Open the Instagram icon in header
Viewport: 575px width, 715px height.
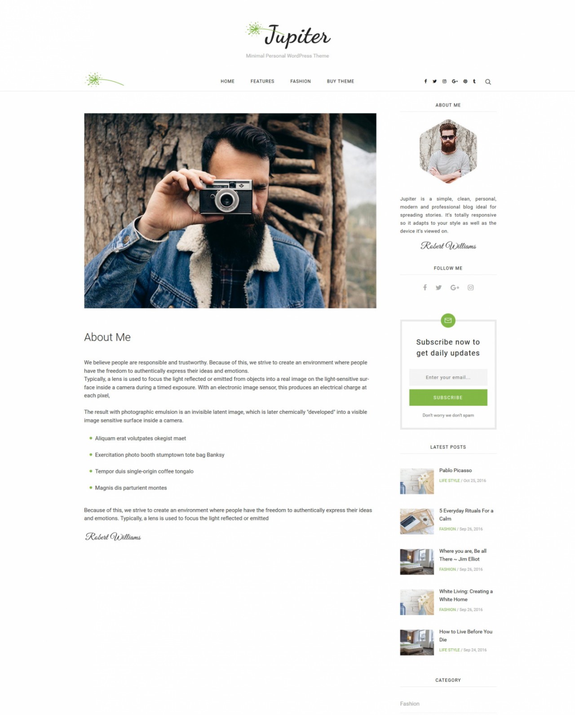click(x=444, y=81)
